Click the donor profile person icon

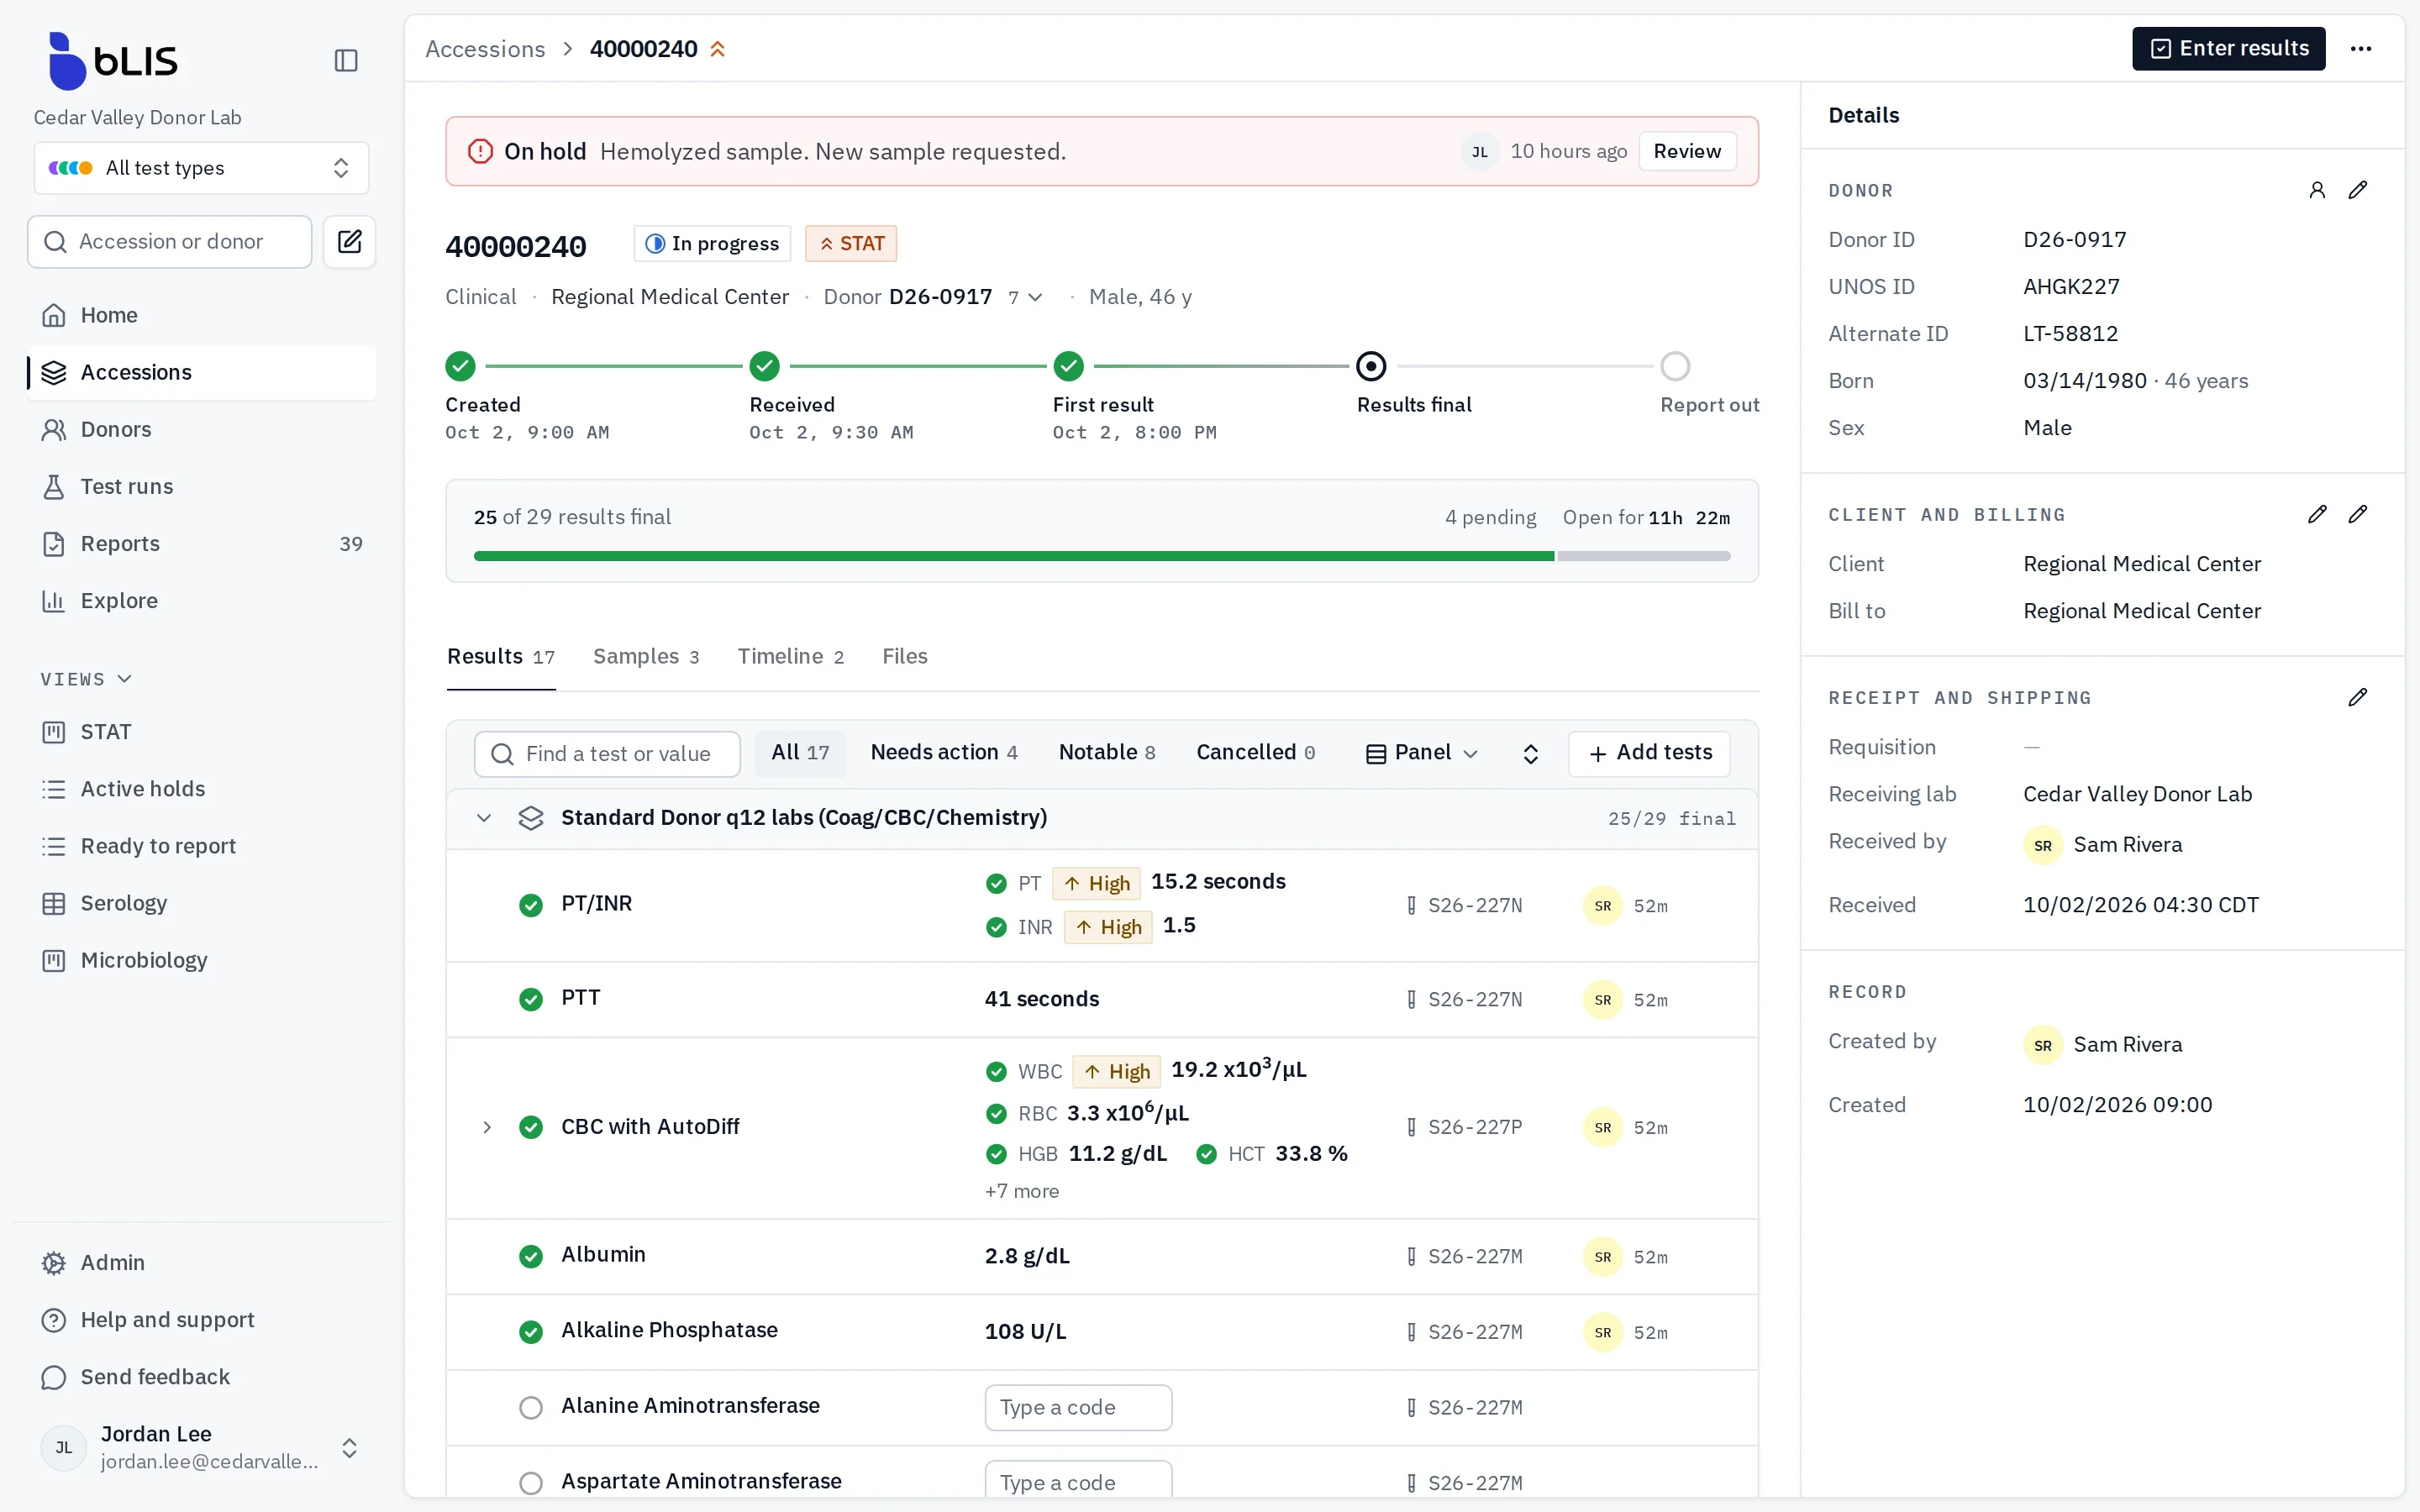(2317, 190)
